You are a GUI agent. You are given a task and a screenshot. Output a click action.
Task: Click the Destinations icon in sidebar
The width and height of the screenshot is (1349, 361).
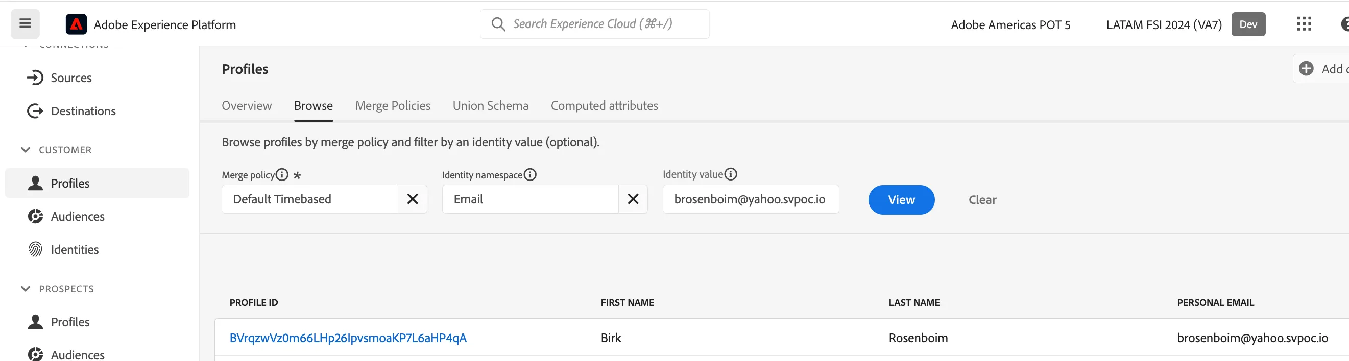35,111
